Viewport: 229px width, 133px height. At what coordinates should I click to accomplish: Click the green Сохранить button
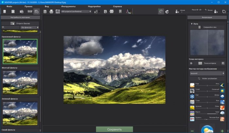pos(114,129)
